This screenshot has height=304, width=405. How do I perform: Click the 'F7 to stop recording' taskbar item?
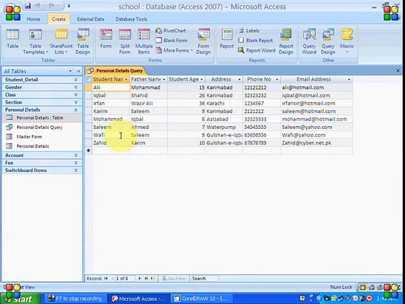click(75, 299)
